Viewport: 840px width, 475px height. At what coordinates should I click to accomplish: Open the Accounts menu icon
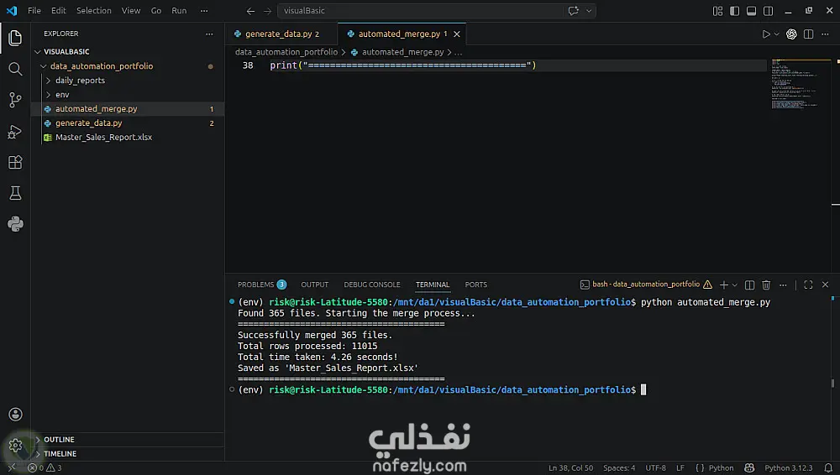click(x=15, y=414)
